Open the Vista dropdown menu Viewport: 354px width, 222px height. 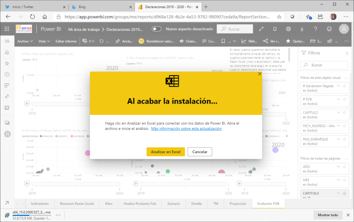(44, 41)
